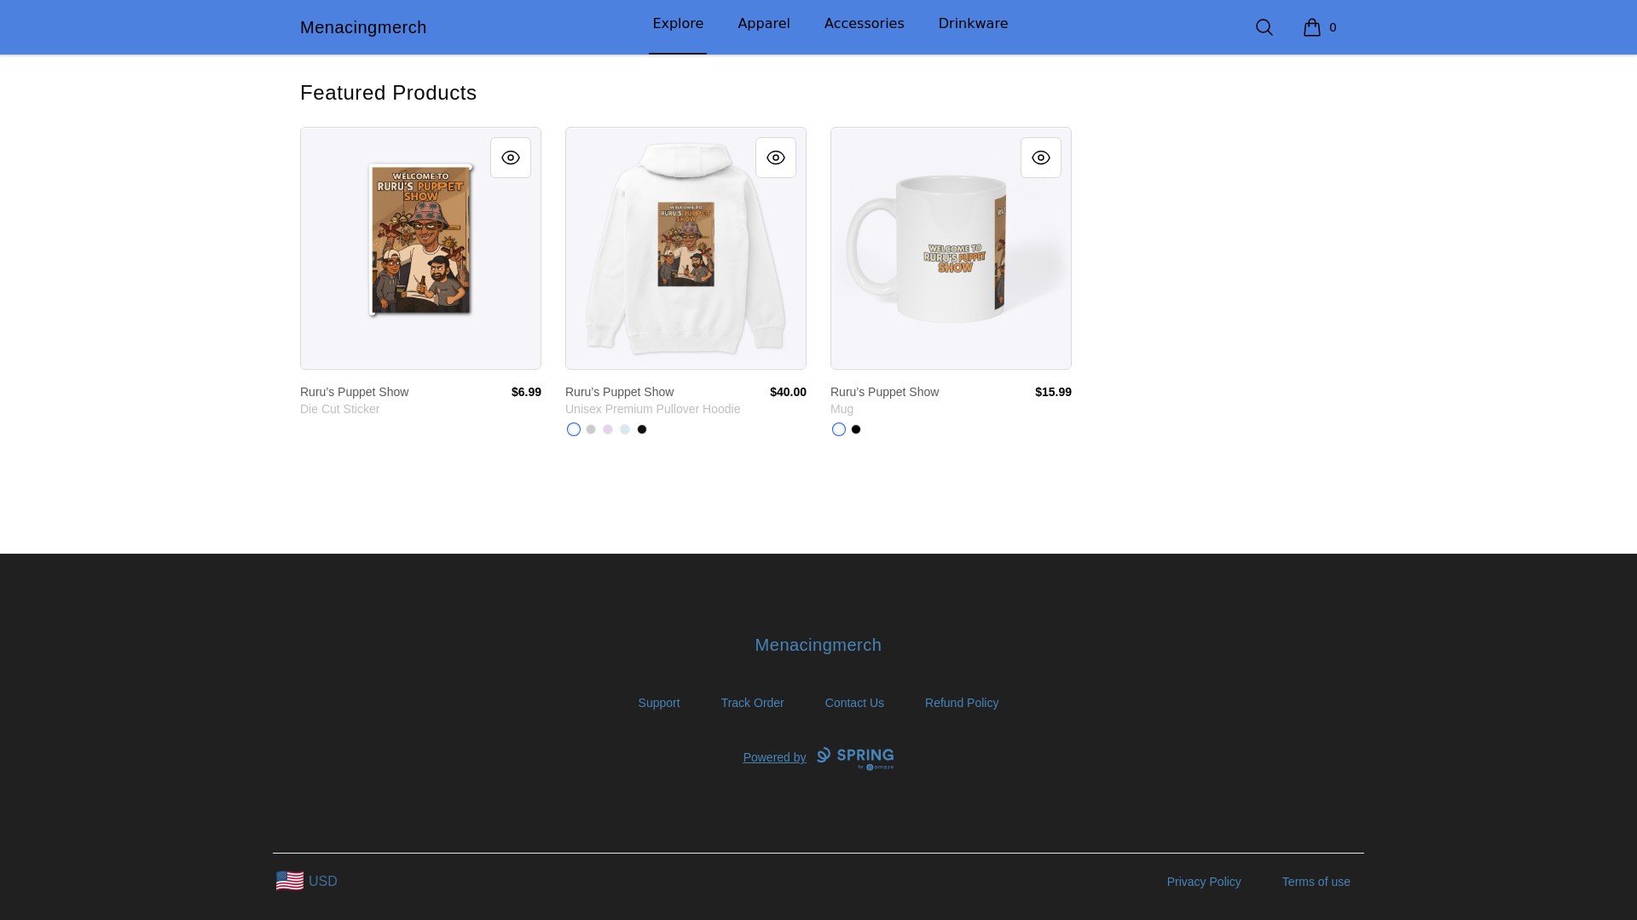Click the $40.00 hoodie price
Image resolution: width=1637 pixels, height=920 pixels.
(788, 392)
